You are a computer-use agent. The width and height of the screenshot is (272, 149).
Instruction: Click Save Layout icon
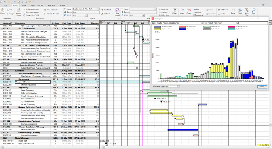[x=117, y=10]
